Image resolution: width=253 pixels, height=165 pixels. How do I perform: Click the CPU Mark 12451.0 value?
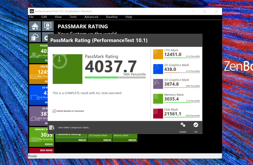(173, 55)
